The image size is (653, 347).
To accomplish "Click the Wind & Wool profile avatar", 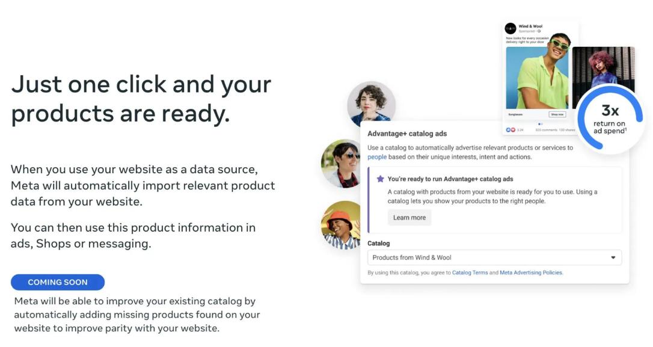I will point(510,28).
